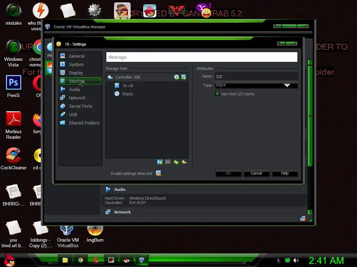Cancel the settings dialog
The height and width of the screenshot is (267, 357).
pos(256,173)
